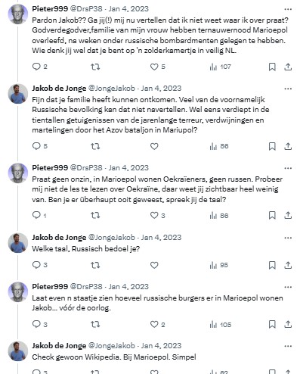Open more options on Pieter999's first tweet

coord(288,9)
